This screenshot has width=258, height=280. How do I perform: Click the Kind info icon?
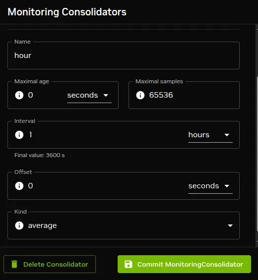click(x=19, y=225)
